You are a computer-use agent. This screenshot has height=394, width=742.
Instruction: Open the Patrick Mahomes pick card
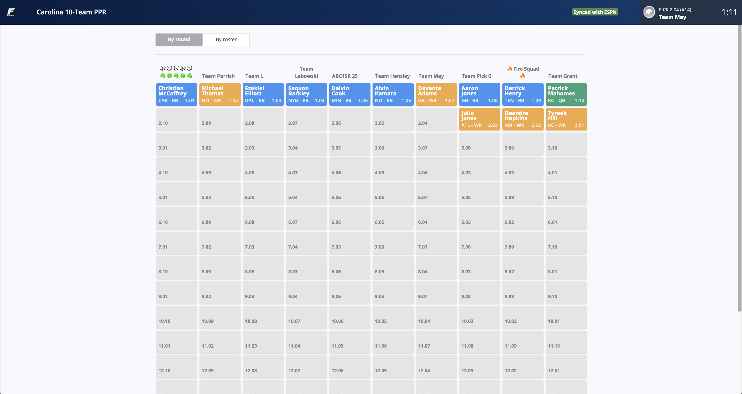(566, 94)
